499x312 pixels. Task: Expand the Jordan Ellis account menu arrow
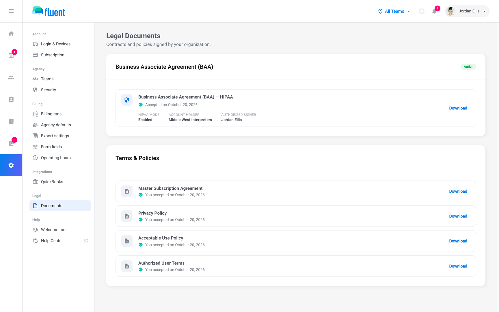[x=485, y=11]
